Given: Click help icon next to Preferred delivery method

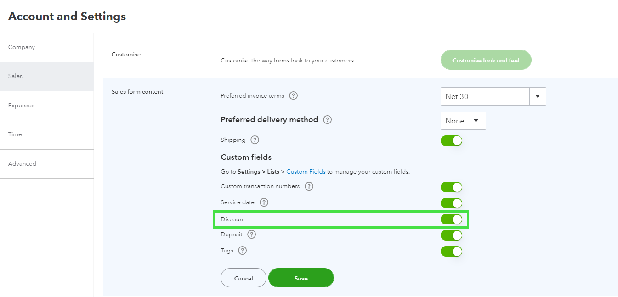Looking at the screenshot, I should [x=327, y=120].
